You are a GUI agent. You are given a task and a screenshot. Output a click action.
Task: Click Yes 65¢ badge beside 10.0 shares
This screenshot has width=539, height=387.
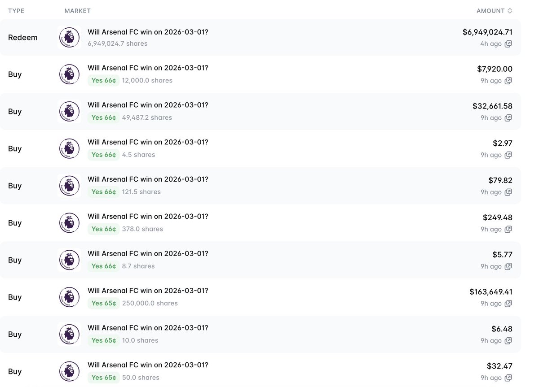pos(104,340)
